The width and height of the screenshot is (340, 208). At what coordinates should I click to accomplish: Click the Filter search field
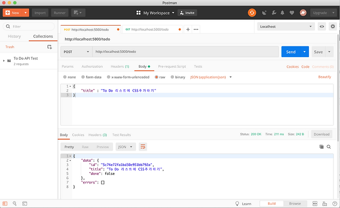click(29, 26)
